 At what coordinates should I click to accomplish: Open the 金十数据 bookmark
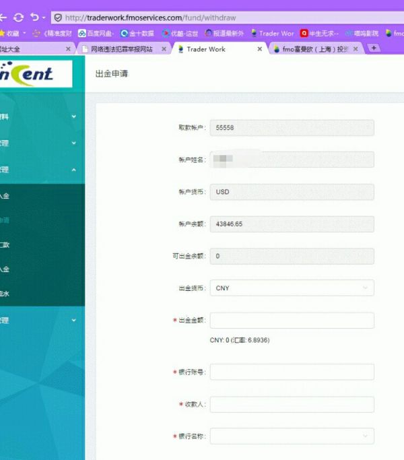137,33
